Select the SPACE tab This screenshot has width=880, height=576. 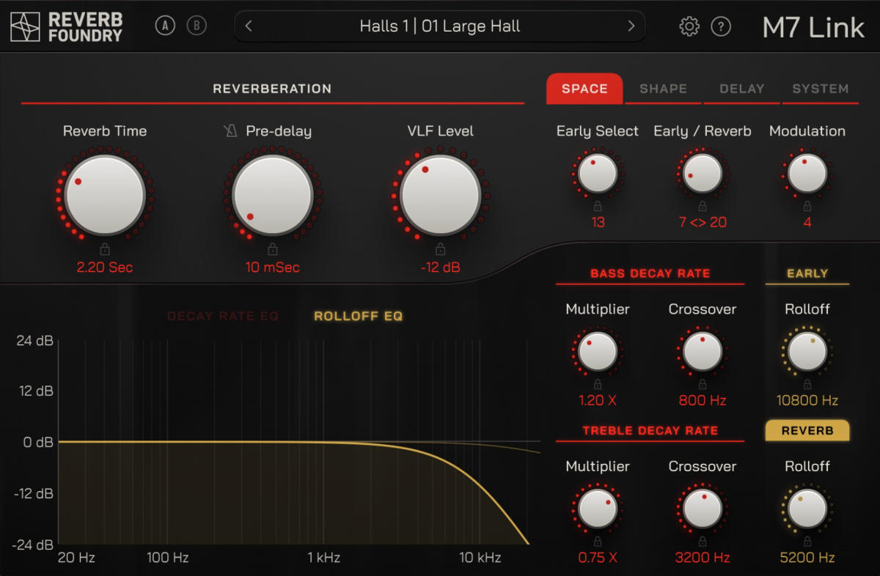(584, 89)
